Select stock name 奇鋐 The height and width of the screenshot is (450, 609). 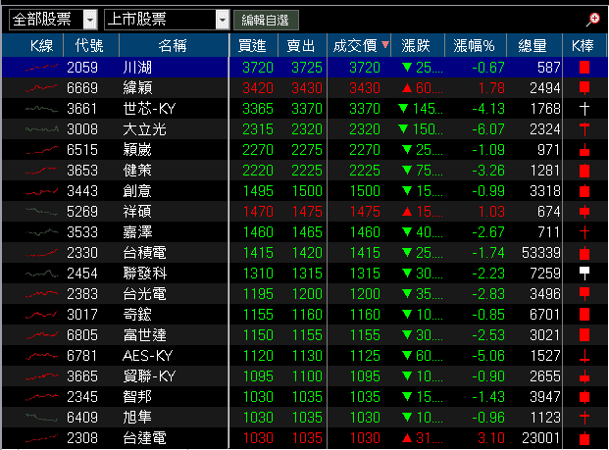point(137,315)
